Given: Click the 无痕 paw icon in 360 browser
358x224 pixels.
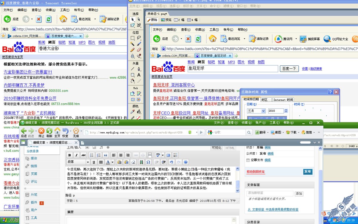Looking at the screenshot, I should (x=76, y=131).
